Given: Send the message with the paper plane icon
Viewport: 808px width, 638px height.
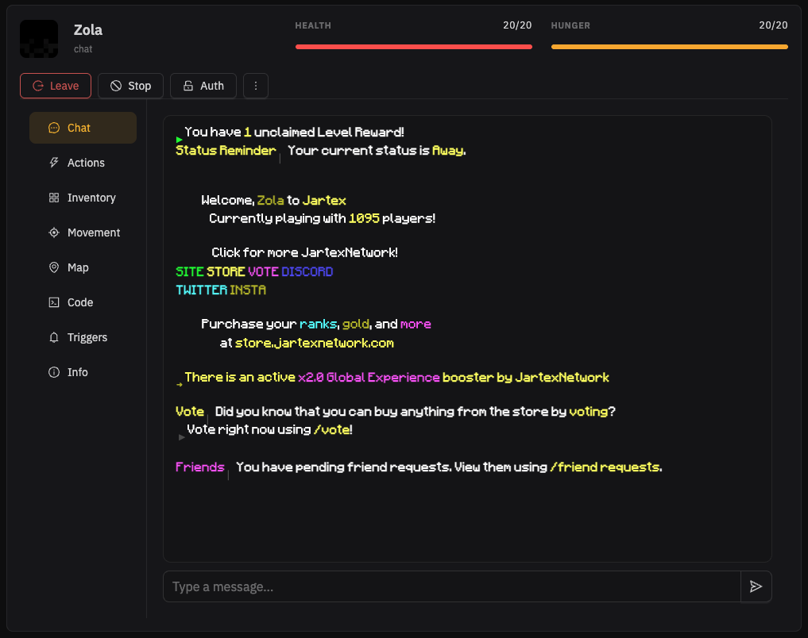Looking at the screenshot, I should click(756, 586).
